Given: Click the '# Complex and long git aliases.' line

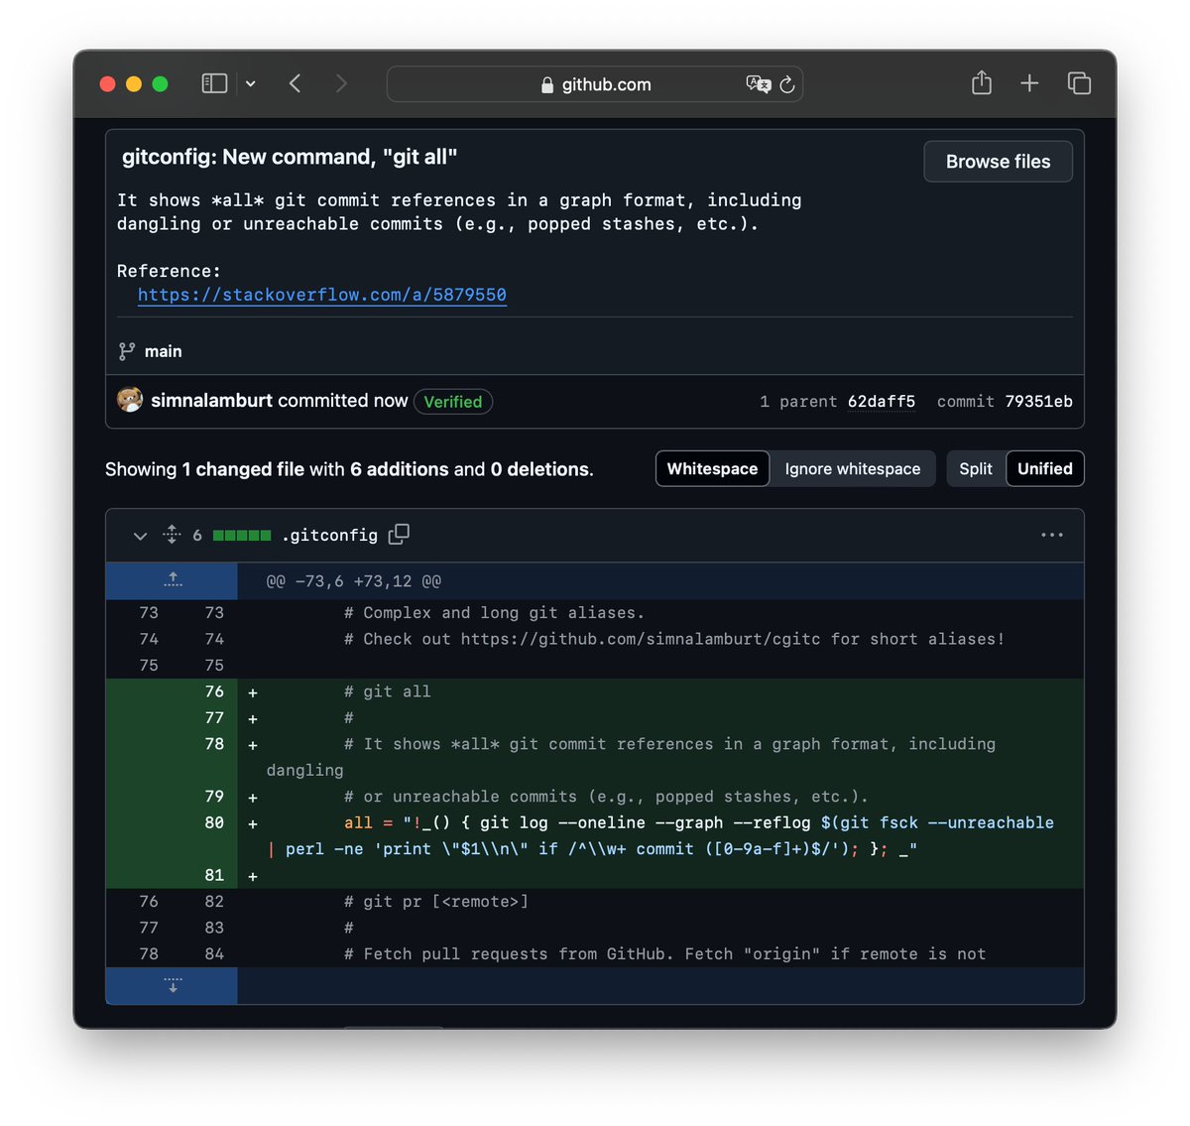Looking at the screenshot, I should (x=494, y=613).
